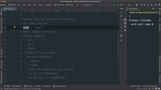Pin the Run tab with pin icon
The height and width of the screenshot is (90, 161).
[121, 40]
